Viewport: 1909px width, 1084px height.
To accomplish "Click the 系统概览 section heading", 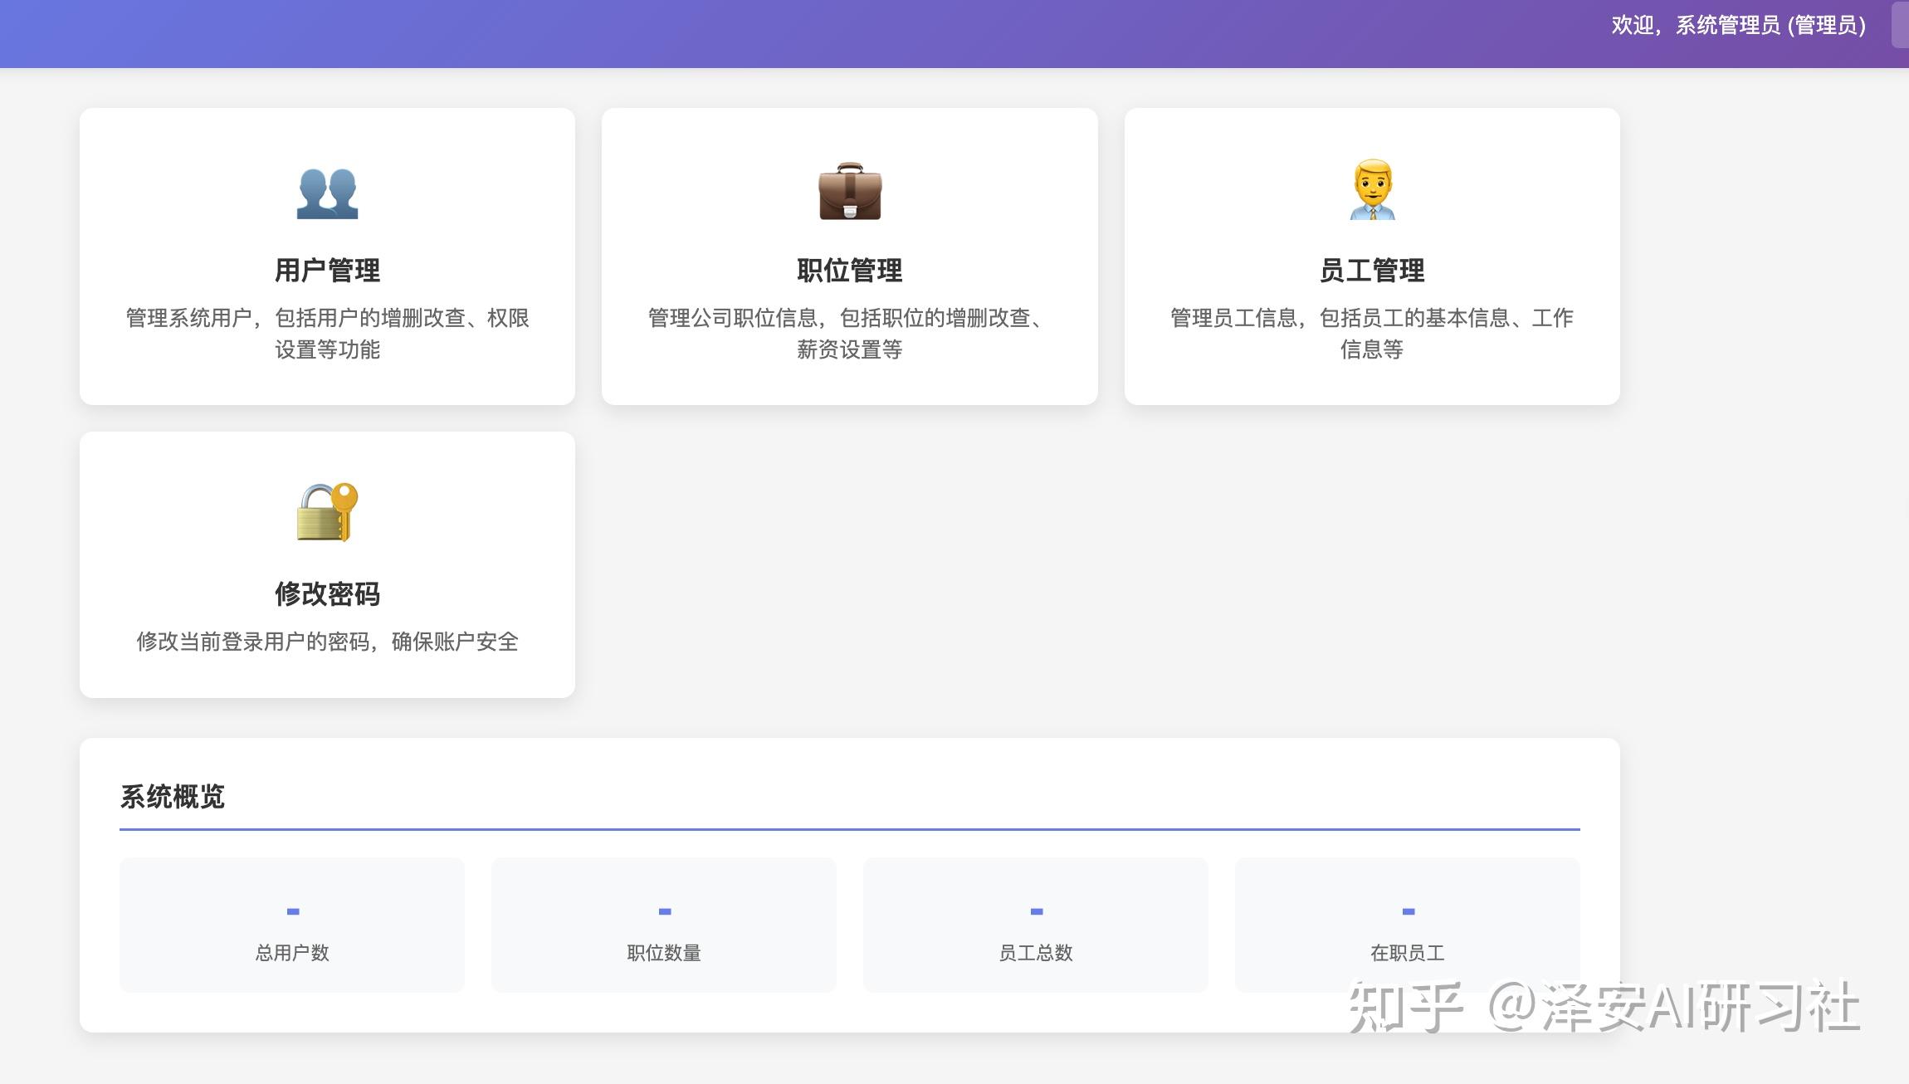I will tap(173, 797).
